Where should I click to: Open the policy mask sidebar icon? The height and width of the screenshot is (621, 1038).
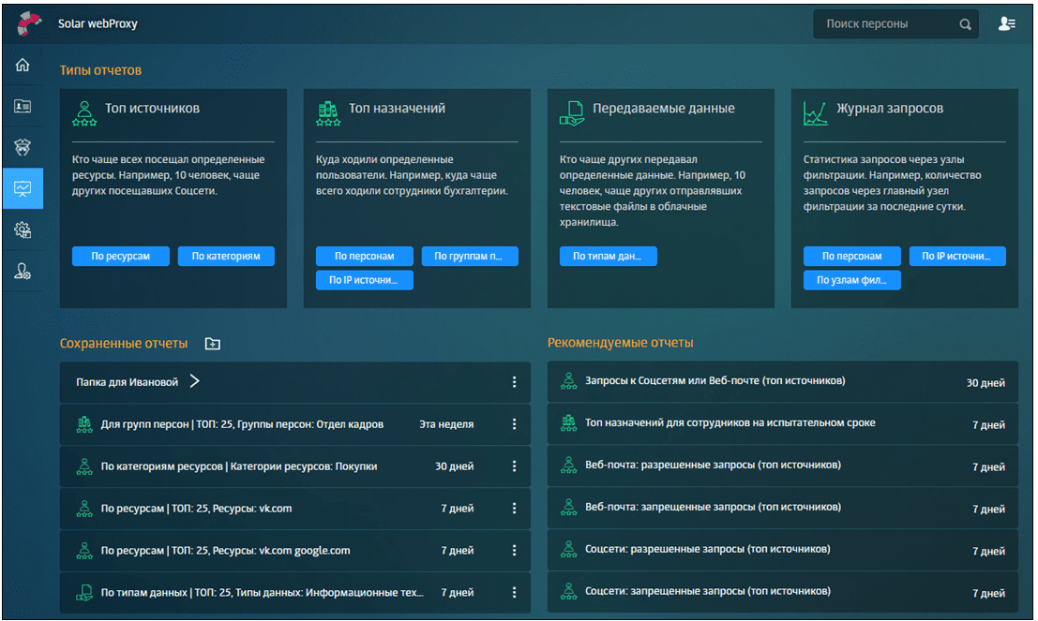(x=23, y=147)
